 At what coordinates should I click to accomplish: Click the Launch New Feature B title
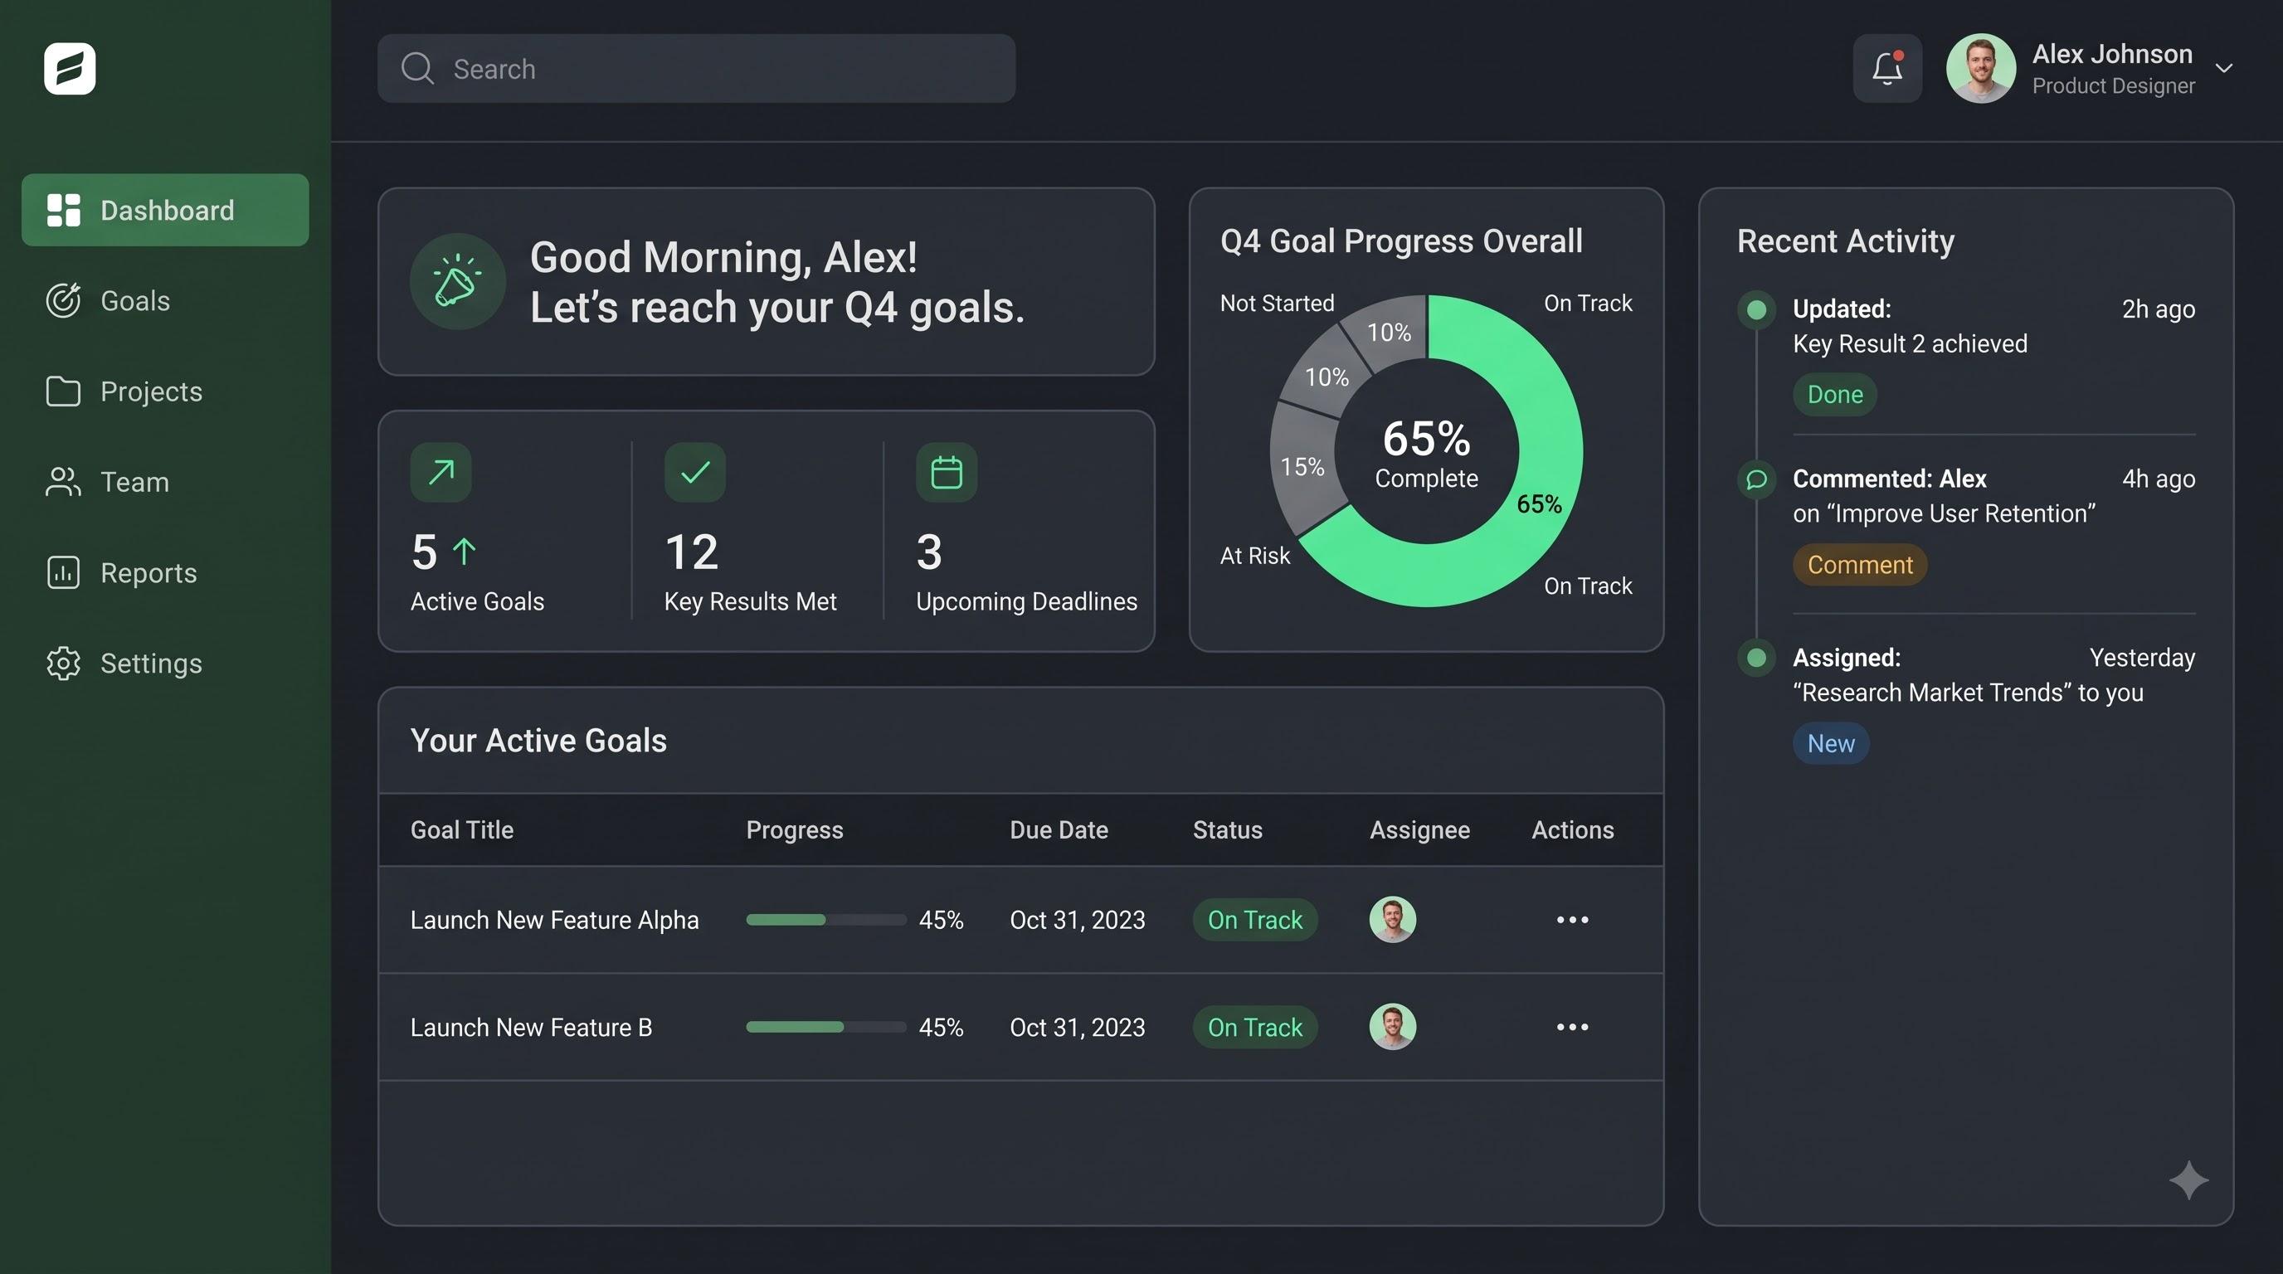coord(531,1027)
